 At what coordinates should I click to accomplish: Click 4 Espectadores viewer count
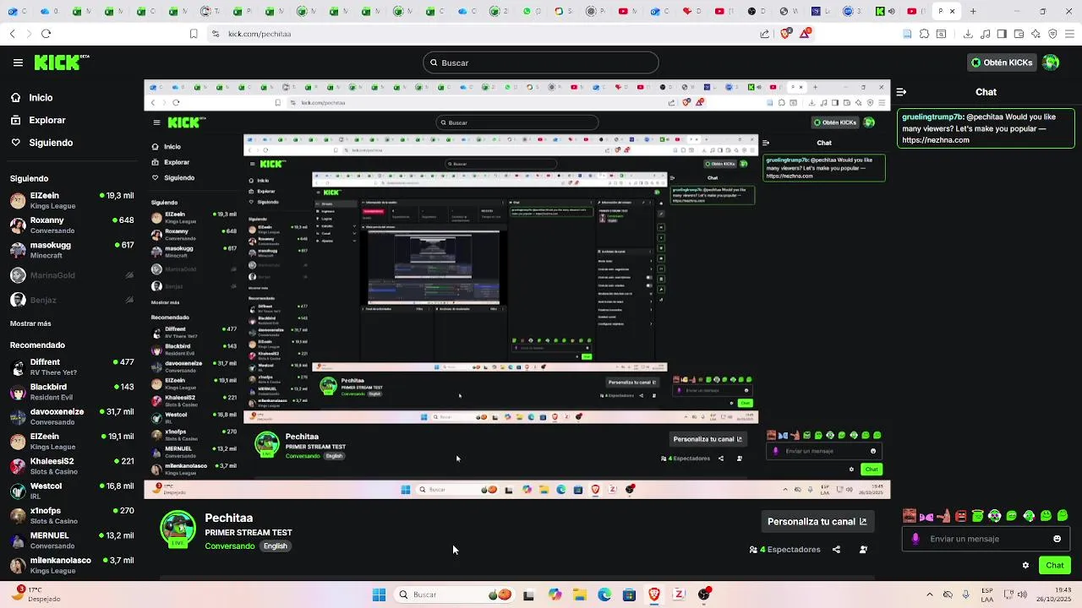point(785,550)
